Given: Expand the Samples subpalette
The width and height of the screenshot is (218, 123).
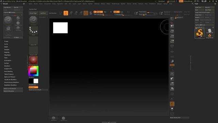Looking at the screenshot, I should coord(7,50).
